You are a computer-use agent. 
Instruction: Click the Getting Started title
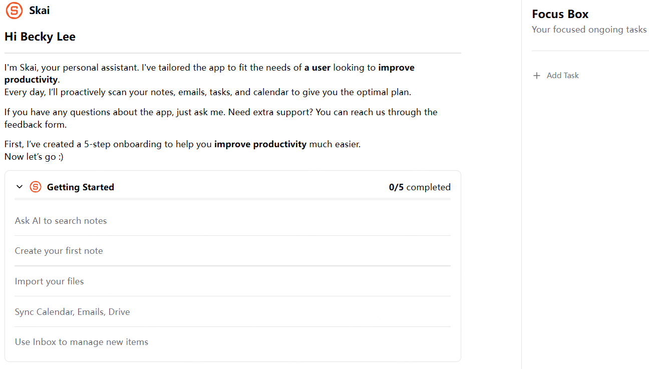[81, 187]
